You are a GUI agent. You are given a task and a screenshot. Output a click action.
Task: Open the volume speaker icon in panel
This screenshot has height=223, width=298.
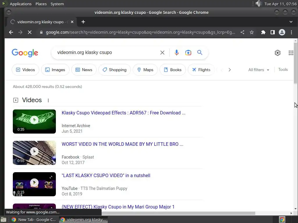pyautogui.click(x=258, y=3)
